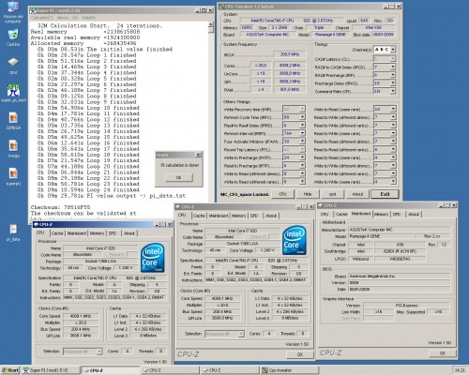This screenshot has height=375, width=469.
Task: Click OK in the PI calculation done dialog
Action: pyautogui.click(x=178, y=177)
